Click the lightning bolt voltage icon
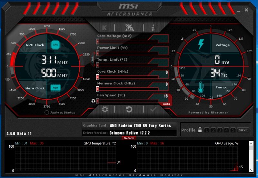This screenshot has height=178, width=258. click(x=201, y=44)
